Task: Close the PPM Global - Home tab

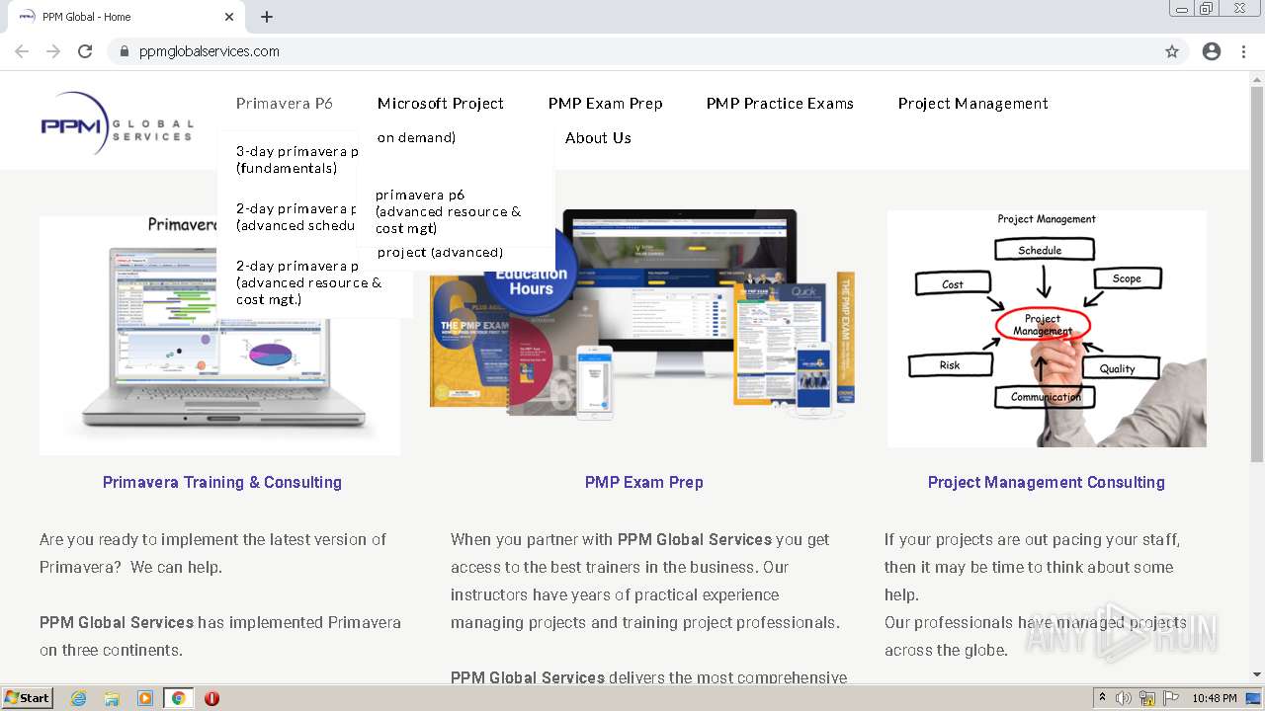Action: 229,17
